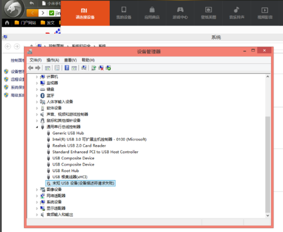The width and height of the screenshot is (283, 232).
Task: Select Realtek USB 2.0 Card Reader
Action: (x=79, y=146)
